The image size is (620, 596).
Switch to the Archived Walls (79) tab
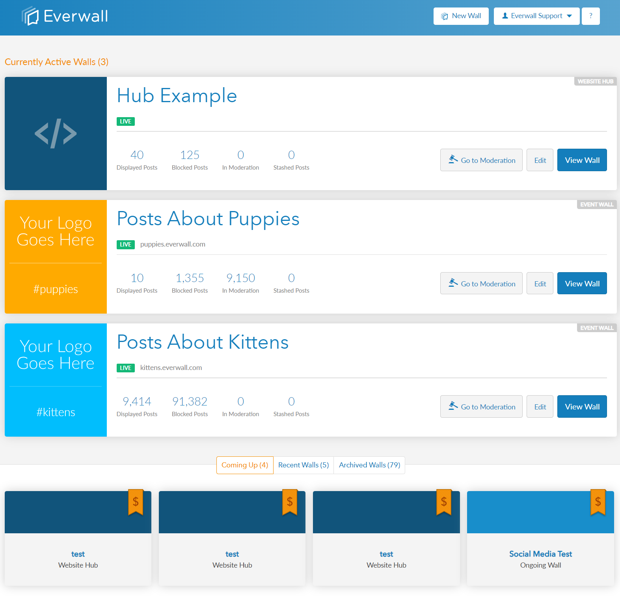pos(369,465)
